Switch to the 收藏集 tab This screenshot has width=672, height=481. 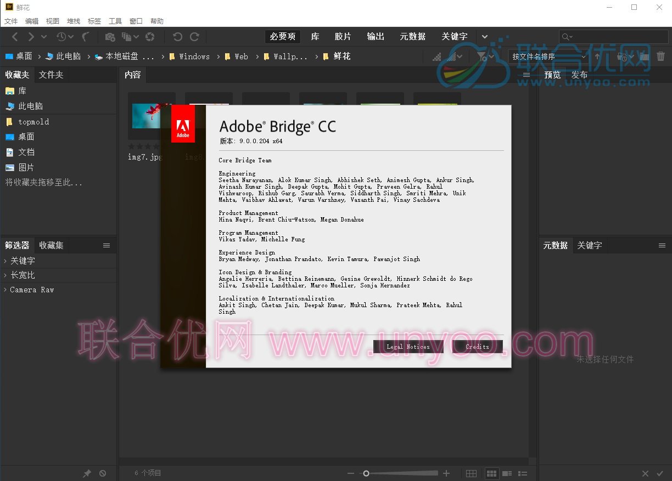pos(51,245)
